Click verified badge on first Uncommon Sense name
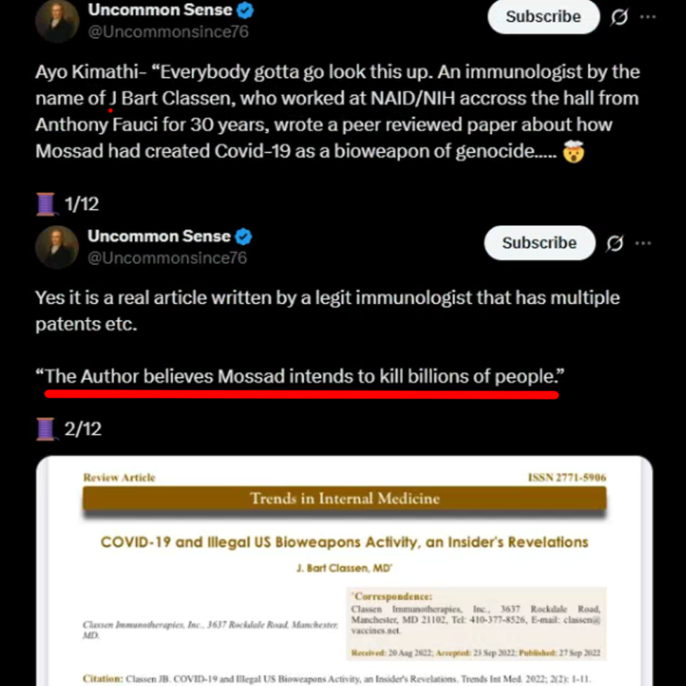The image size is (686, 686). point(245,10)
